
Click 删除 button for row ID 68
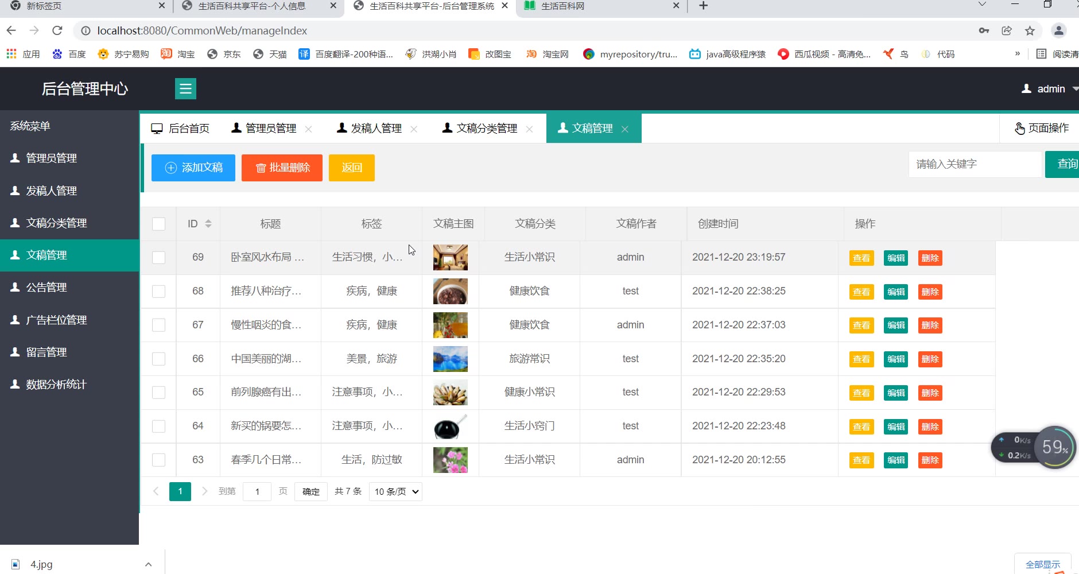[930, 292]
